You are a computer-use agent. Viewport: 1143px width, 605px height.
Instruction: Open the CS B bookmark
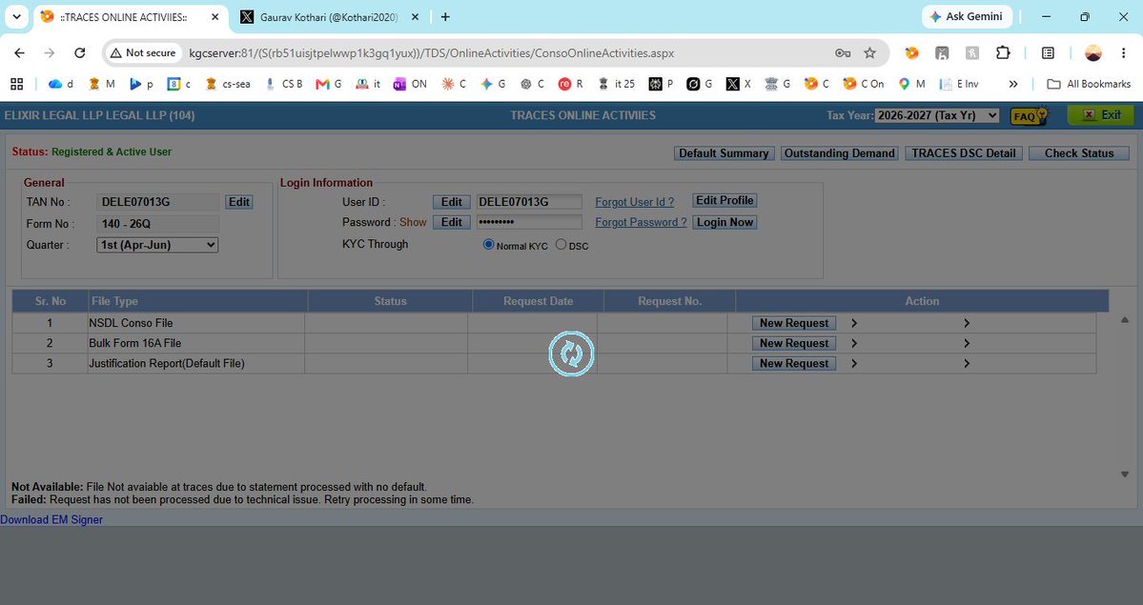(x=284, y=84)
